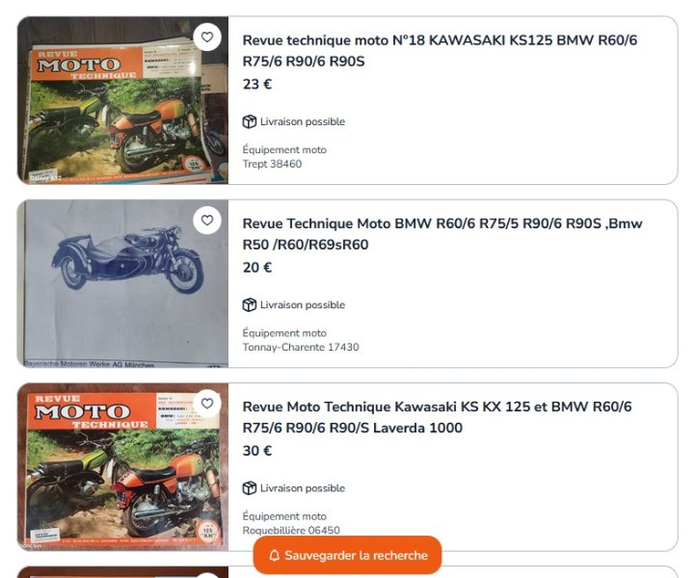Save the search with Sauvegarder la recherche
Viewport: 695px width, 578px height.
[x=347, y=555]
